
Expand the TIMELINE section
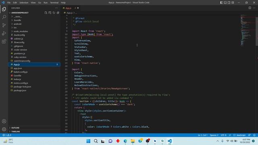(x=15, y=132)
